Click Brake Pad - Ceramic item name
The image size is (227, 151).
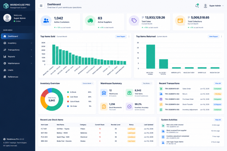64,141
